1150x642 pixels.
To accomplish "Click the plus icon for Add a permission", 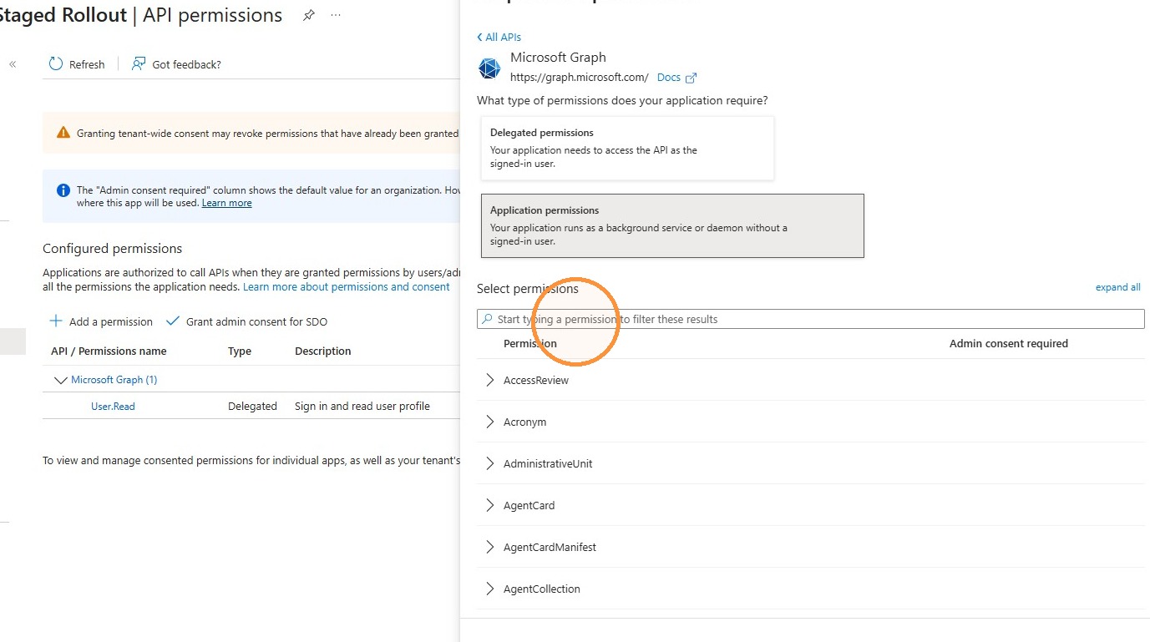I will pyautogui.click(x=56, y=321).
